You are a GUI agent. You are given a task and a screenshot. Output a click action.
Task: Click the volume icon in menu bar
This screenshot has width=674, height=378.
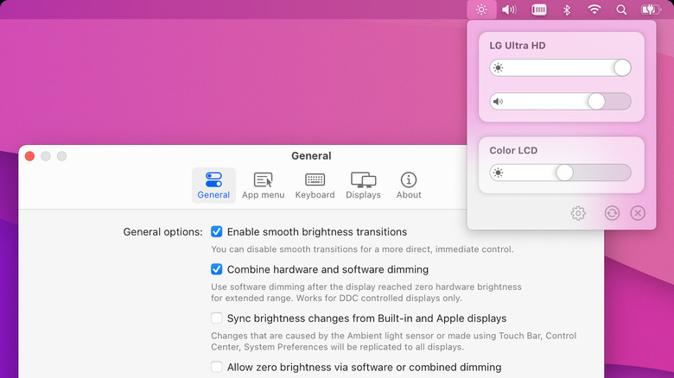coord(509,9)
